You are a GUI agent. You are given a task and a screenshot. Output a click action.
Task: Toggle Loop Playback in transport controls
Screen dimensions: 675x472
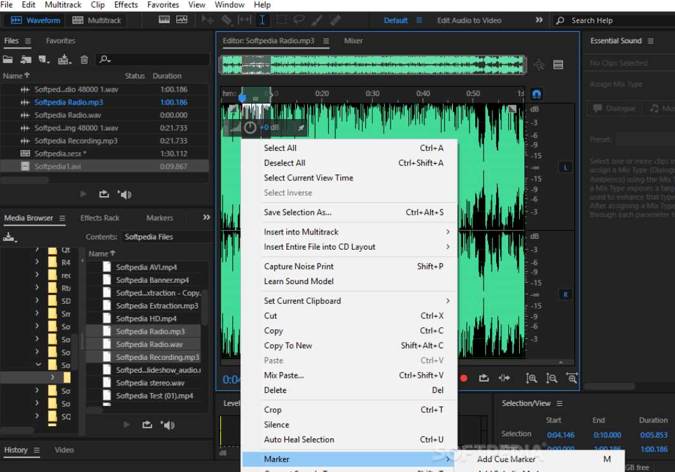tap(484, 378)
